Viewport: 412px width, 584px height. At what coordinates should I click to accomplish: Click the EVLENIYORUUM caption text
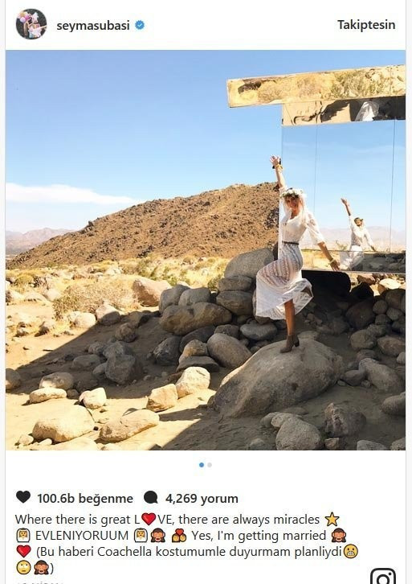click(82, 536)
